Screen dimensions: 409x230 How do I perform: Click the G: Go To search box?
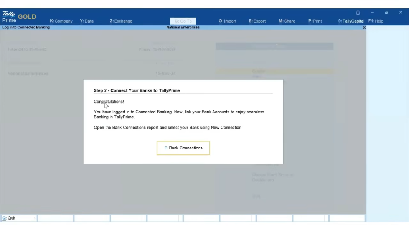coord(183,21)
